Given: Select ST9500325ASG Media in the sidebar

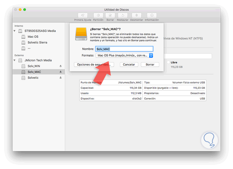Looking at the screenshot, I should [x=40, y=31].
